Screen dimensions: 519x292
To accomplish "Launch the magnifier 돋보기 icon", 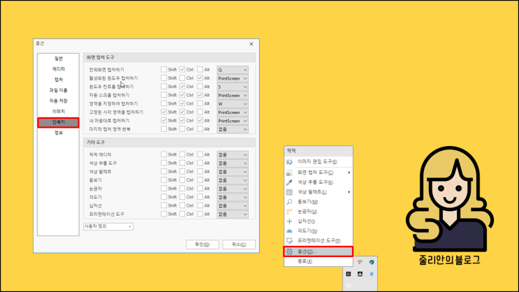I will [x=289, y=202].
